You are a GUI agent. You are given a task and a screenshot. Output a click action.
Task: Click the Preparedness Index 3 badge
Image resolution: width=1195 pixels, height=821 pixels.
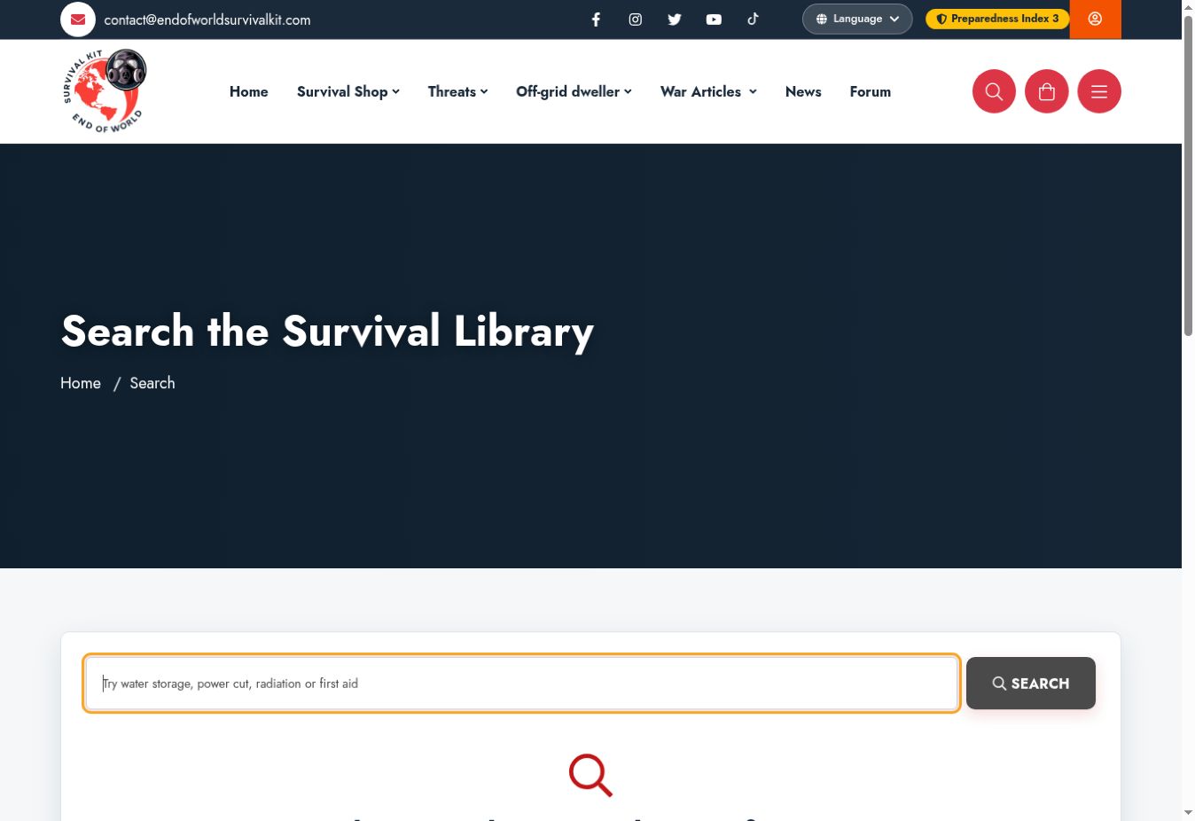(997, 19)
